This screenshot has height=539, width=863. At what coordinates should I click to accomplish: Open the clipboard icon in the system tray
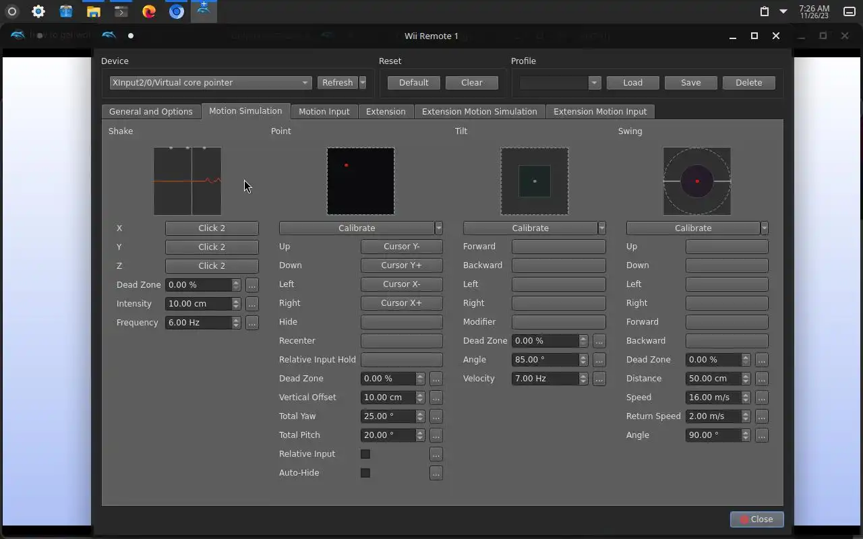tap(764, 11)
